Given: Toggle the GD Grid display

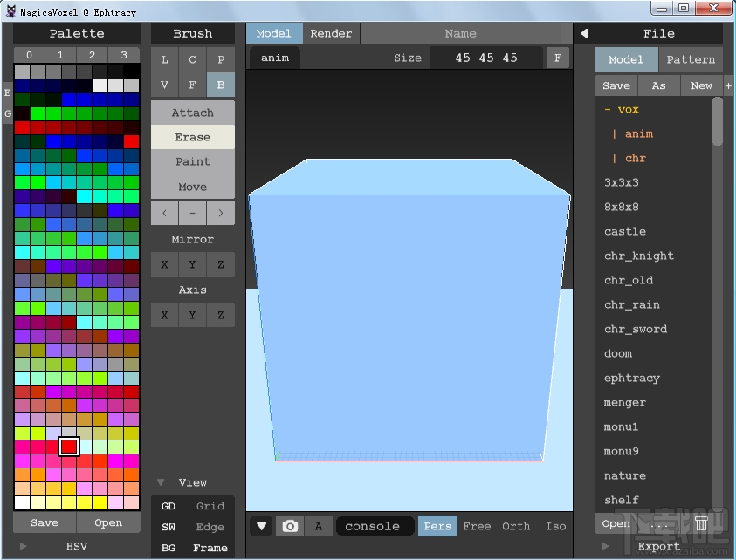Looking at the screenshot, I should [x=169, y=506].
